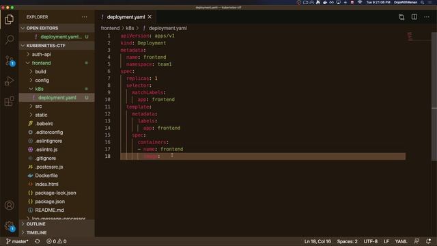
Task: Open the Dockerfile
Action: [x=57, y=176]
